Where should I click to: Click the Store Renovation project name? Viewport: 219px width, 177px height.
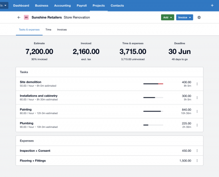coord(77,17)
